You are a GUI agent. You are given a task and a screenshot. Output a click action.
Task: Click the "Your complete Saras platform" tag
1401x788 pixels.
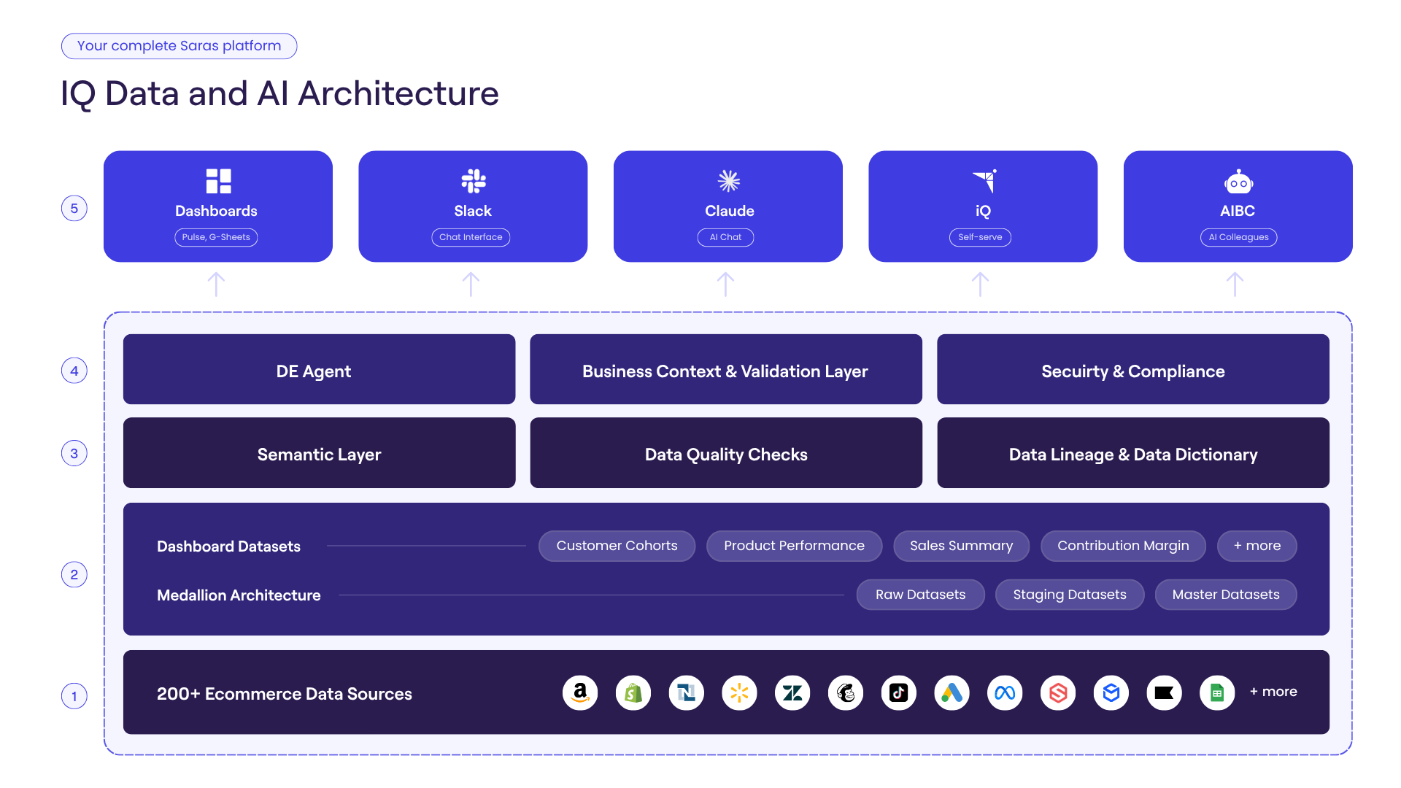[x=179, y=46]
